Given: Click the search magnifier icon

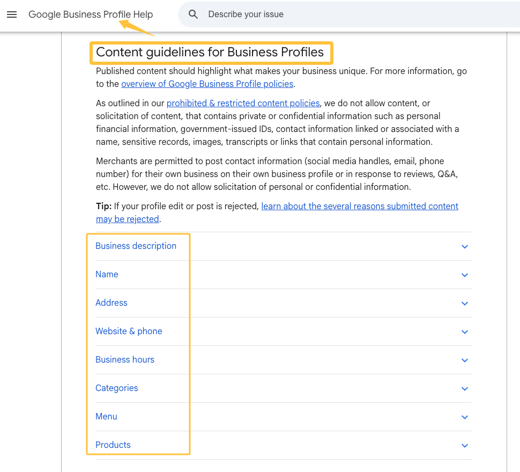Looking at the screenshot, I should (193, 14).
